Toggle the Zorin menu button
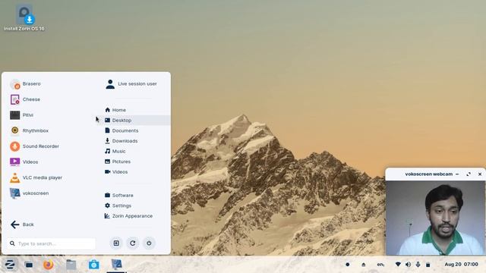 (x=10, y=265)
